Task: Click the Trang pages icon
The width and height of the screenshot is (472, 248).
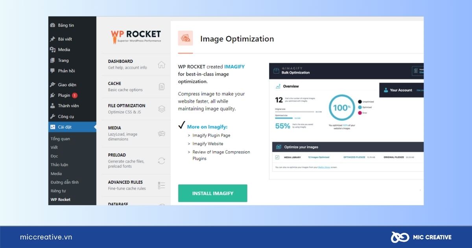Action: 52,60
